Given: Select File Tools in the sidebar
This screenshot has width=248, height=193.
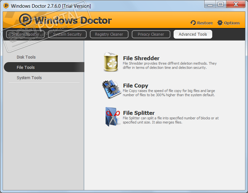Looking at the screenshot, I should click(x=44, y=67).
